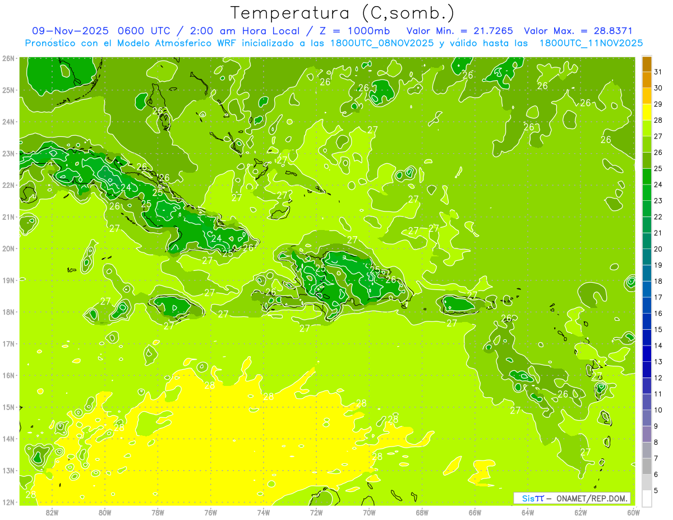Viewport: 673px width, 520px height.
Task: Click the "68W" longitude axis label
Action: [422, 512]
